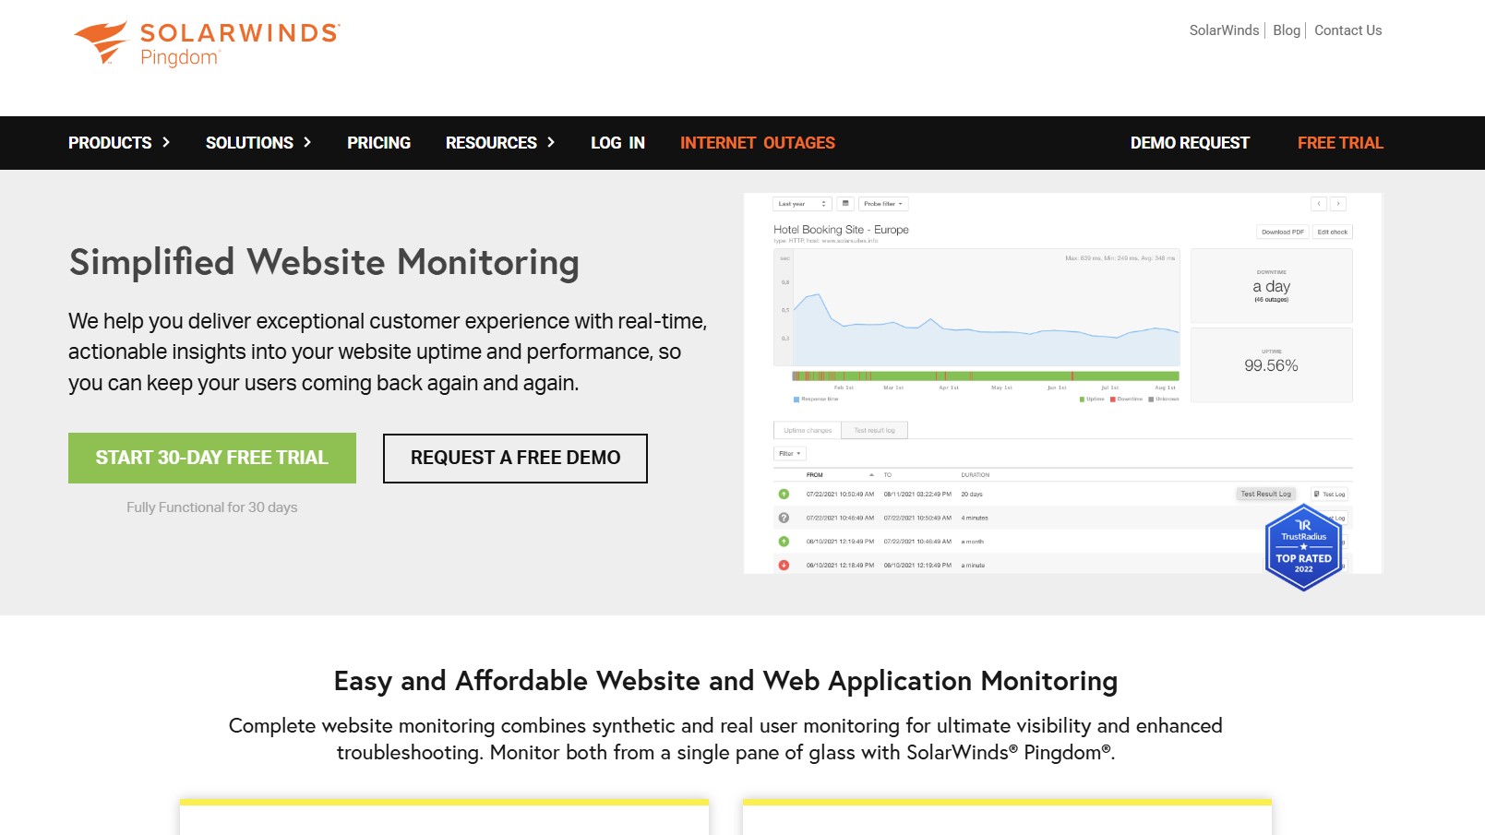Expand the Resources menu
The image size is (1485, 835).
point(500,143)
